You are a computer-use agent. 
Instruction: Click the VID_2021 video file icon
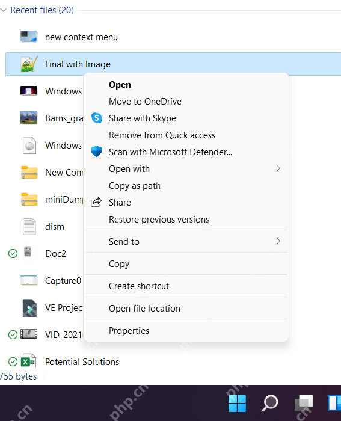tap(29, 334)
